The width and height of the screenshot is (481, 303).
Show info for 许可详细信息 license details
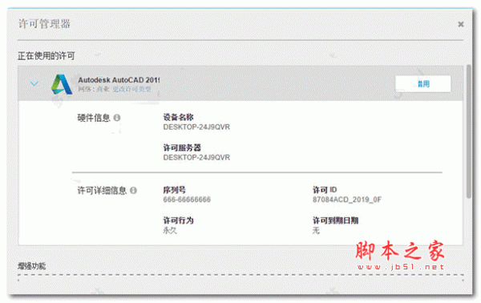click(133, 191)
